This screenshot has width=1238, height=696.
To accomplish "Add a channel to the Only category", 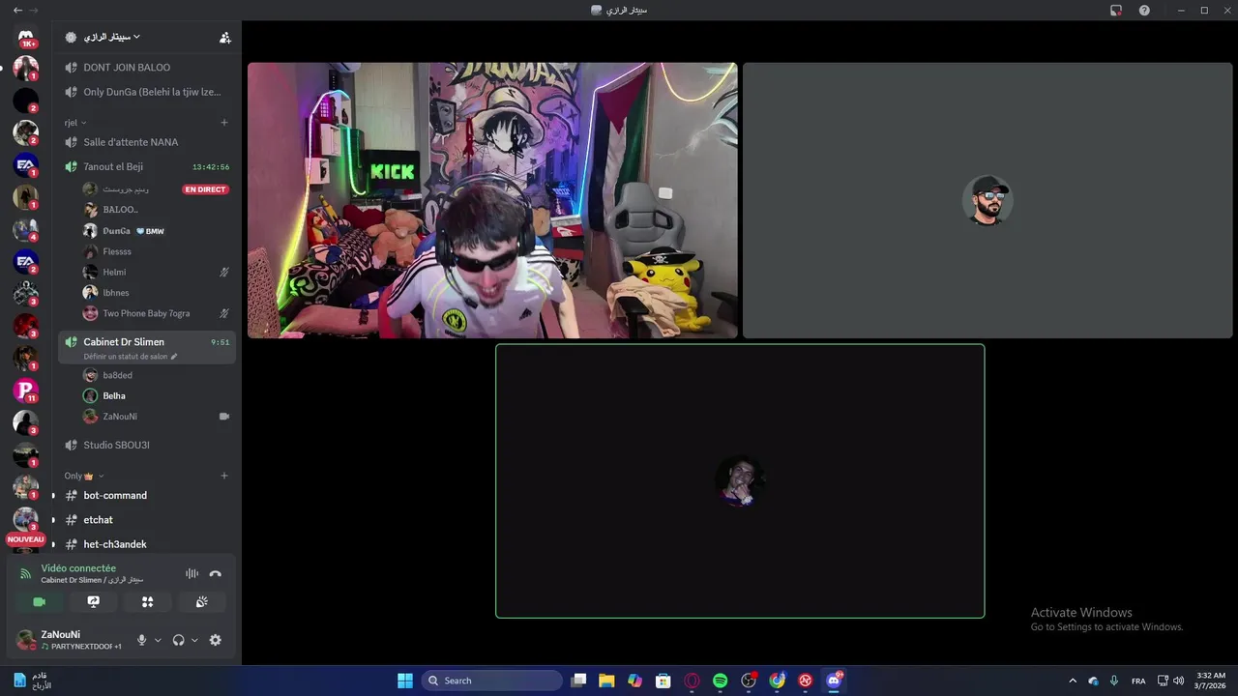I will 224,476.
